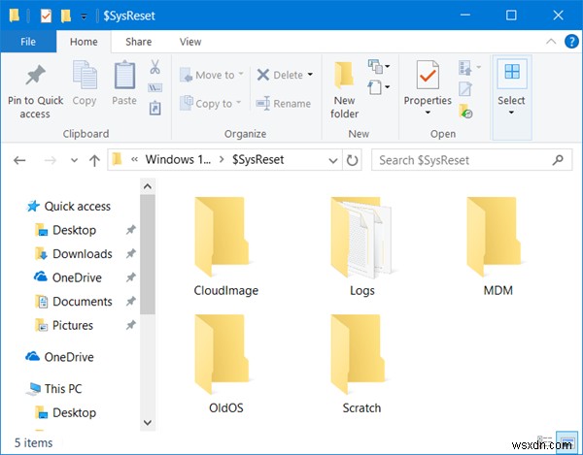Switch to the Share ribbon tab
The height and width of the screenshot is (455, 583).
(x=138, y=42)
